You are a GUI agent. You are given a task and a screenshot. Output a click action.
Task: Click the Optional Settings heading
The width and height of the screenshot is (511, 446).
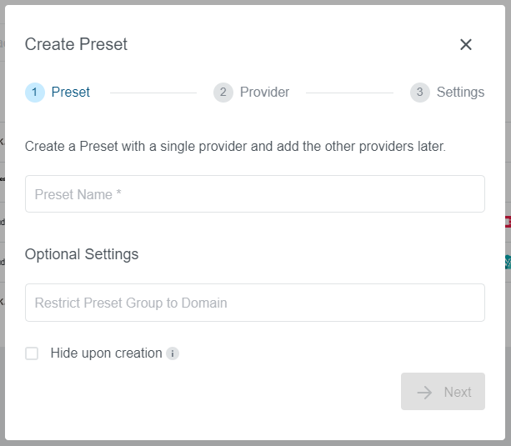tap(82, 254)
